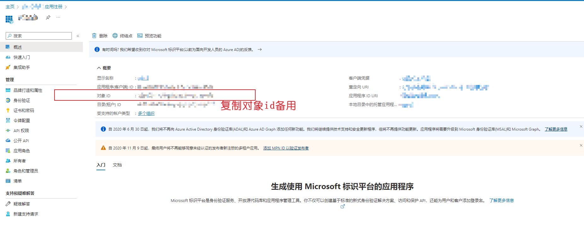Image resolution: width=584 pixels, height=225 pixels.
Task: Click the 概述 overview icon
Action: point(8,47)
